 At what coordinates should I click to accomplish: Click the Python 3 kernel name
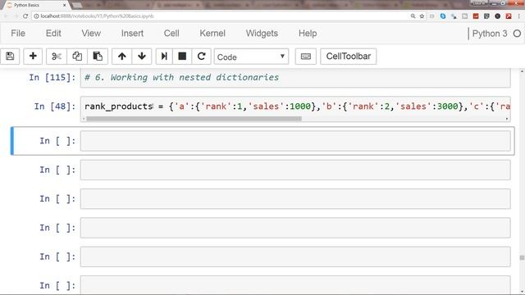(x=490, y=34)
